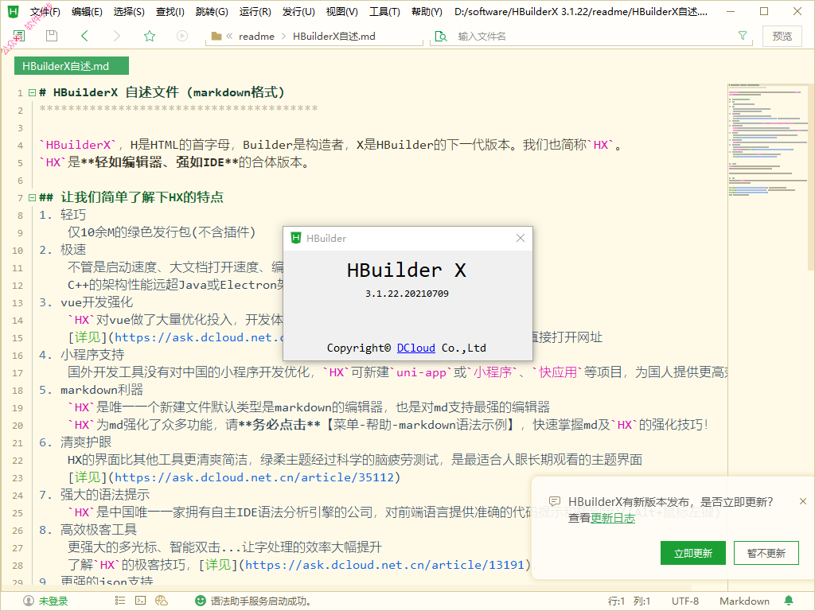The width and height of the screenshot is (815, 611).
Task: Click the folder icon in the breadcrumb
Action: pyautogui.click(x=216, y=36)
